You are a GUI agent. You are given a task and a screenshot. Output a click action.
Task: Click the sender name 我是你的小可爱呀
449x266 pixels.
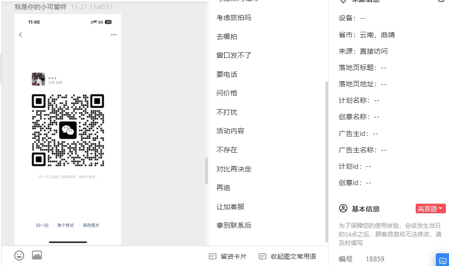[41, 7]
